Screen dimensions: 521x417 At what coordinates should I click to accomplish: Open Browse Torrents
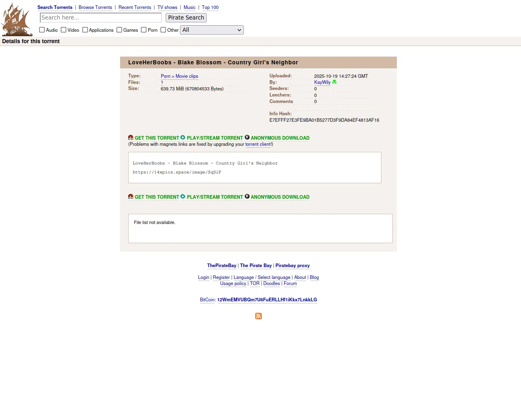click(x=95, y=7)
